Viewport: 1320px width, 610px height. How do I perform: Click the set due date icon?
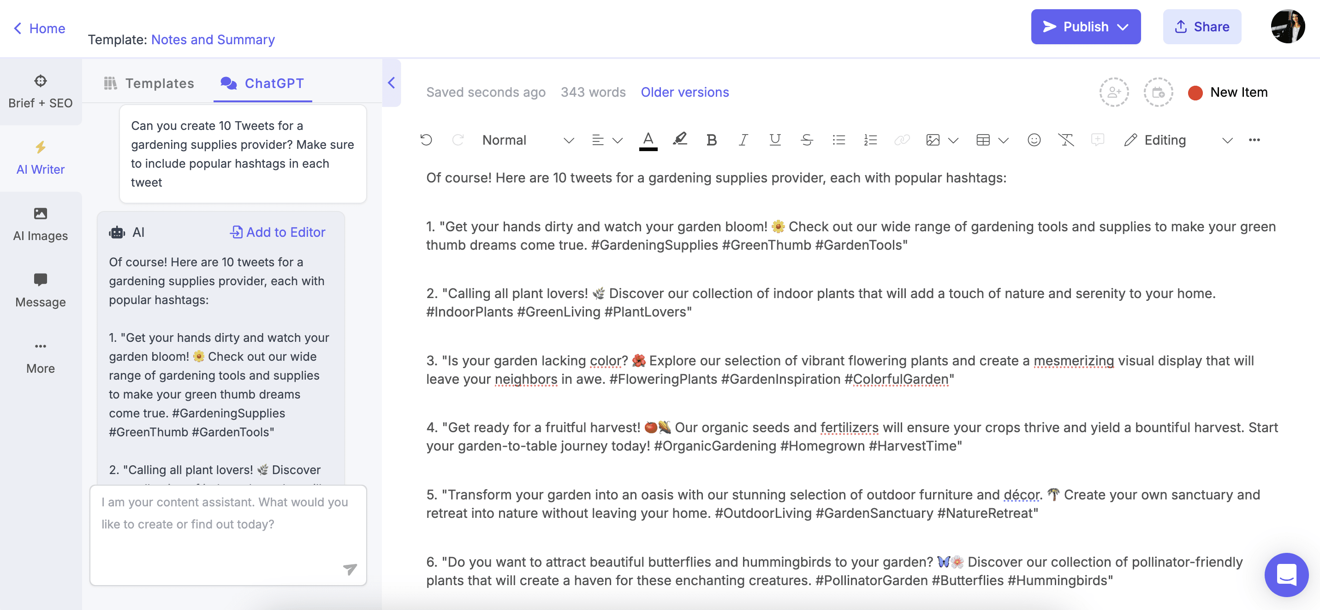(x=1158, y=92)
